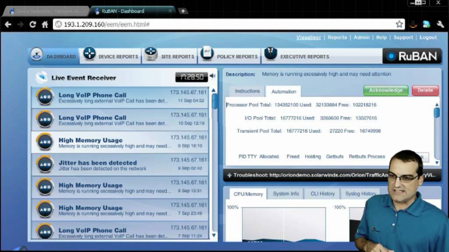Open a new browser tab with plus
449x252 pixels.
(183, 11)
